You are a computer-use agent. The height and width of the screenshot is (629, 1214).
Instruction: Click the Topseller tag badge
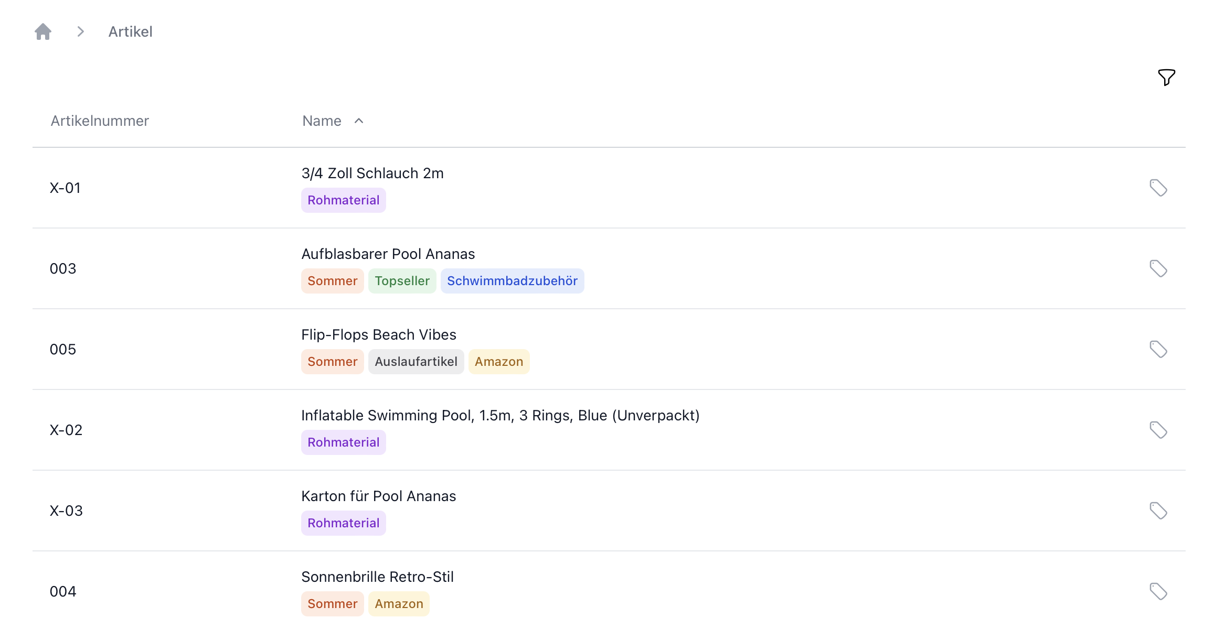402,281
